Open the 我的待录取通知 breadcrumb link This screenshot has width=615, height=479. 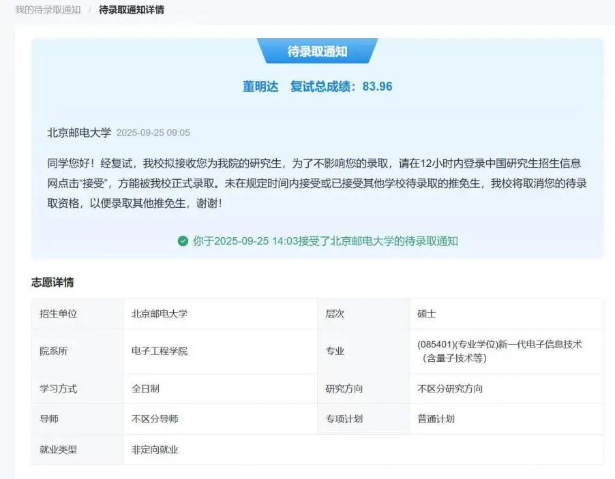pos(48,10)
